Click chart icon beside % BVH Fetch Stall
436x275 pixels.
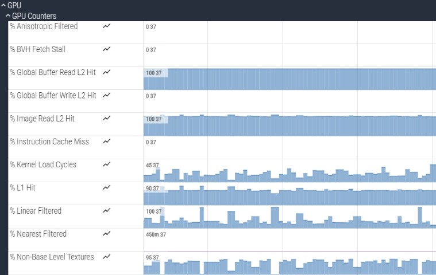[x=106, y=49]
